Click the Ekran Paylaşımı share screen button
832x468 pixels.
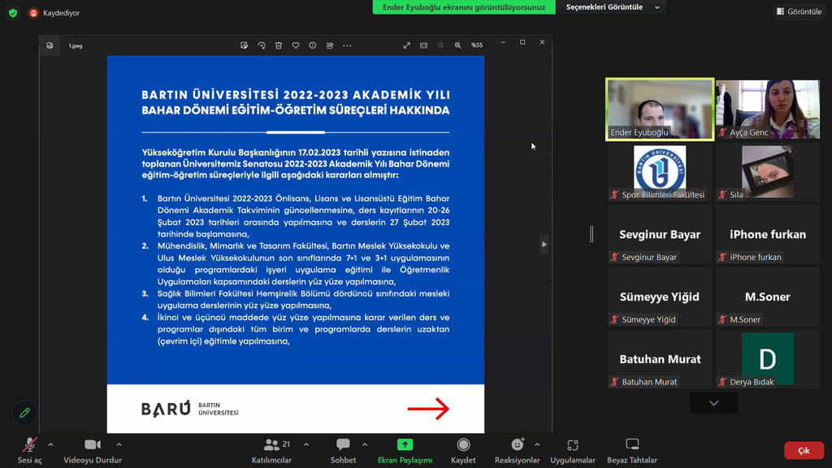(x=405, y=450)
